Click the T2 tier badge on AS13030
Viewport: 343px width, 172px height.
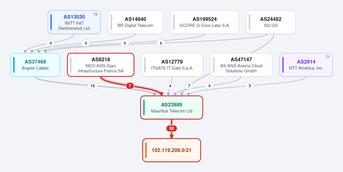tap(95, 14)
